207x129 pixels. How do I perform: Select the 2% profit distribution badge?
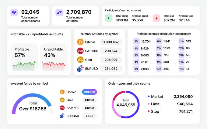(x=136, y=48)
